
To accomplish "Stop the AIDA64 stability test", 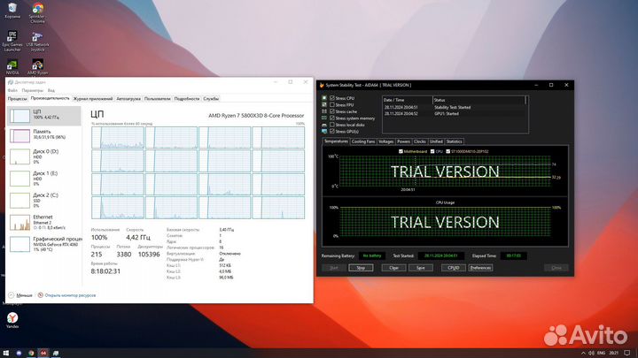I will pyautogui.click(x=361, y=268).
